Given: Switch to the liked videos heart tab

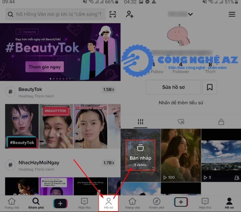Looking at the screenshot, I should pos(181,122).
